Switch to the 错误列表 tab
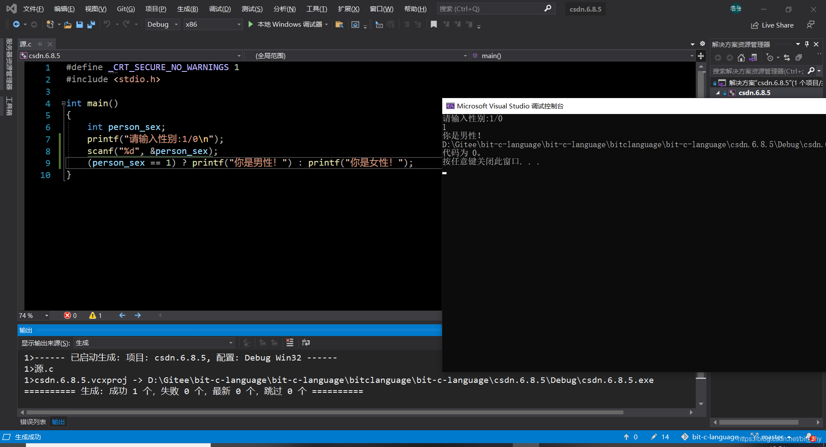Image resolution: width=826 pixels, height=447 pixels. click(33, 422)
